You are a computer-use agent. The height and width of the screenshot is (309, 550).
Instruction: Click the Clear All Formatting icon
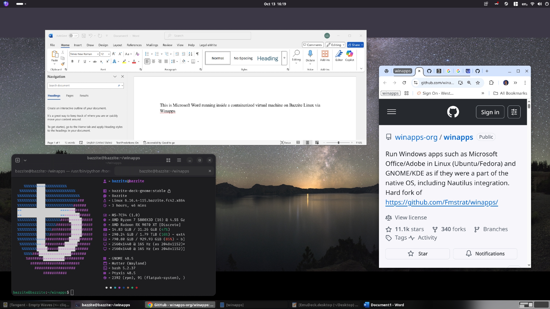click(x=137, y=54)
